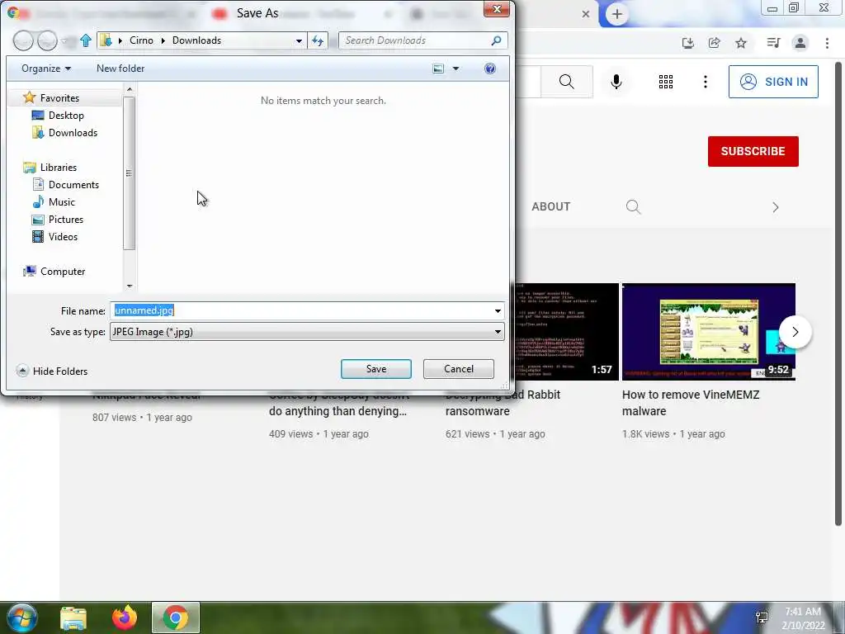The width and height of the screenshot is (845, 634).
Task: Click Downloads in the address breadcrumb
Action: [x=196, y=40]
